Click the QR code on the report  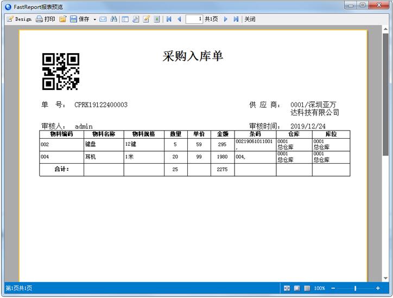61,72
